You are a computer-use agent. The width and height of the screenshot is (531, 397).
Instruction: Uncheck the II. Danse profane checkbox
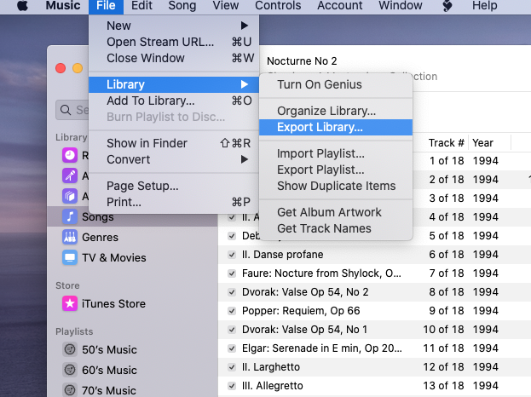point(232,255)
